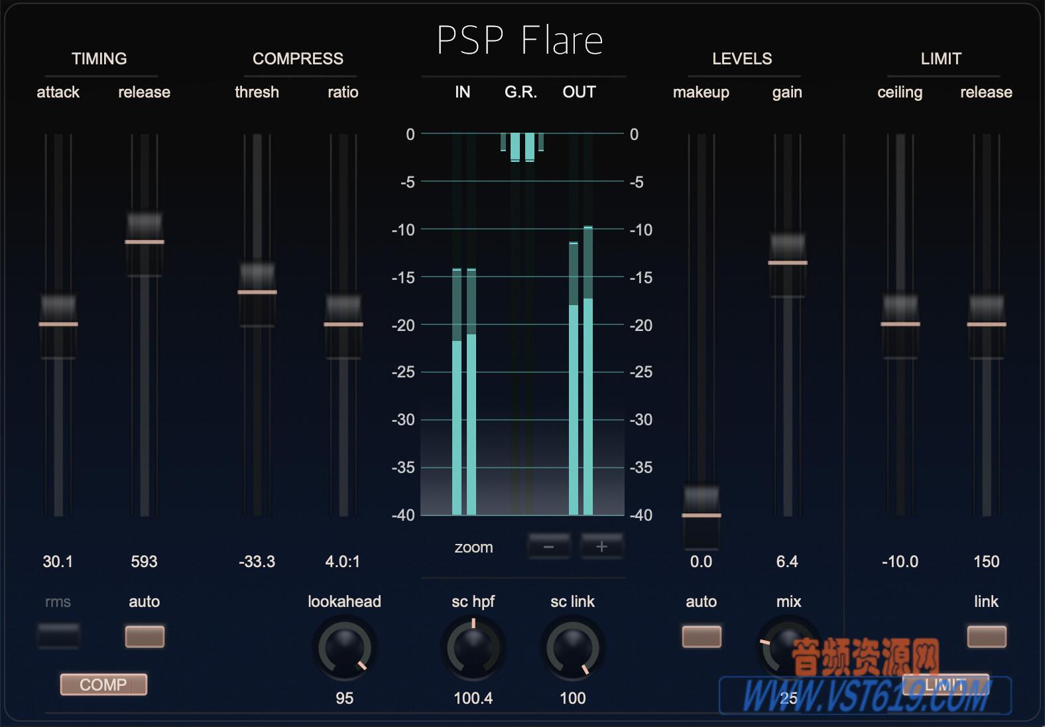The width and height of the screenshot is (1045, 727).
Task: Click the gain slider handle
Action: (788, 264)
